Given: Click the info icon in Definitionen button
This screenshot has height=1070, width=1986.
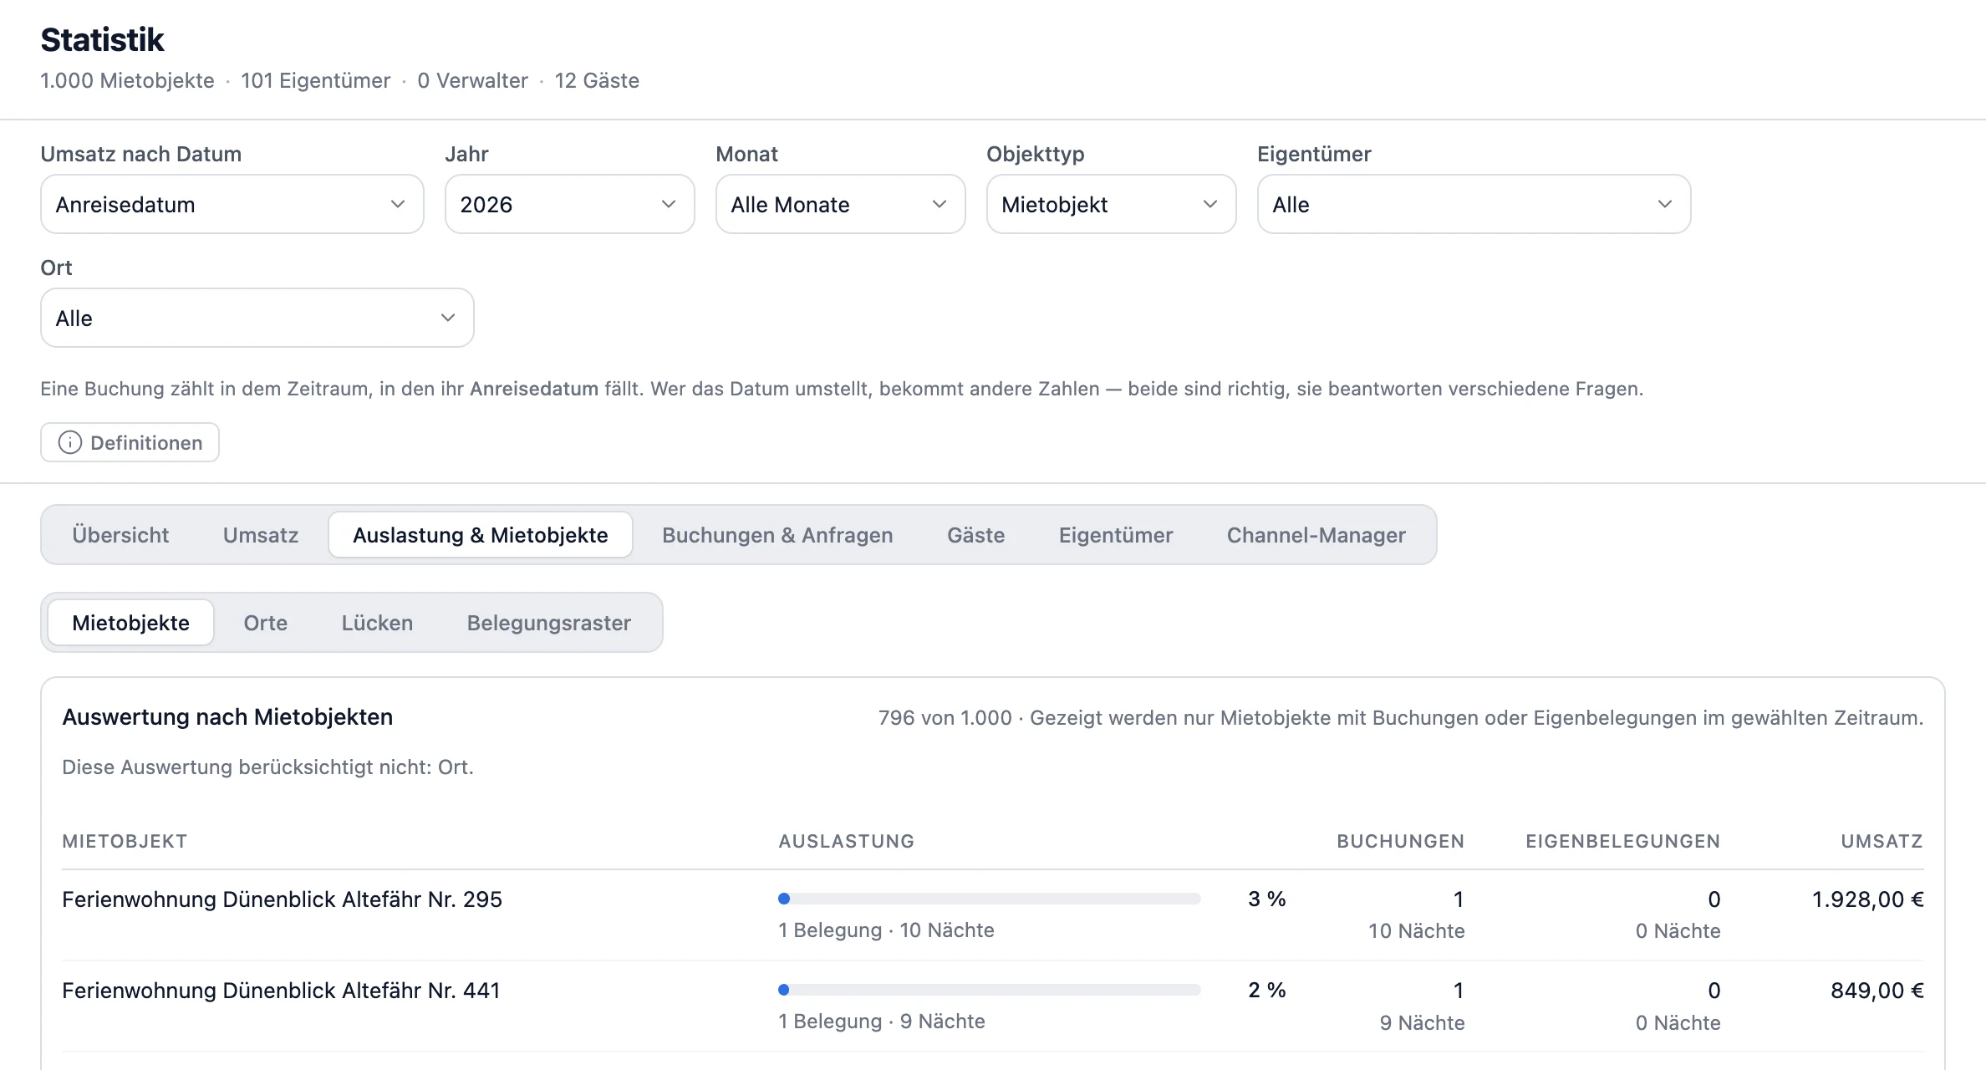Looking at the screenshot, I should 70,442.
